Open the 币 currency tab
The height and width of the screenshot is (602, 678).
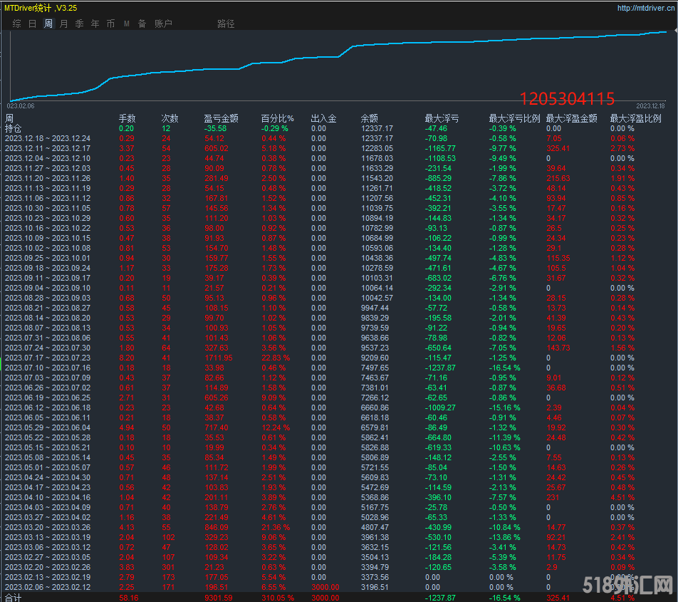[110, 24]
